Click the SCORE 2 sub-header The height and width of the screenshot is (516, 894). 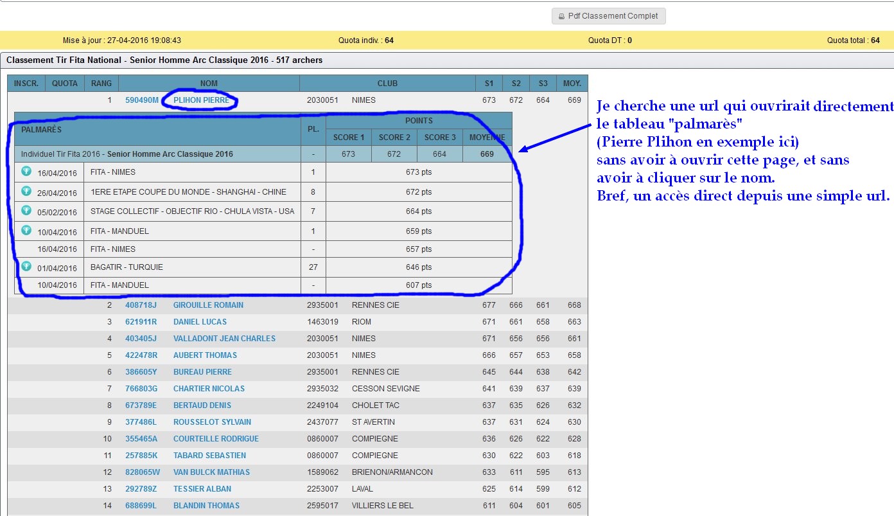(394, 138)
